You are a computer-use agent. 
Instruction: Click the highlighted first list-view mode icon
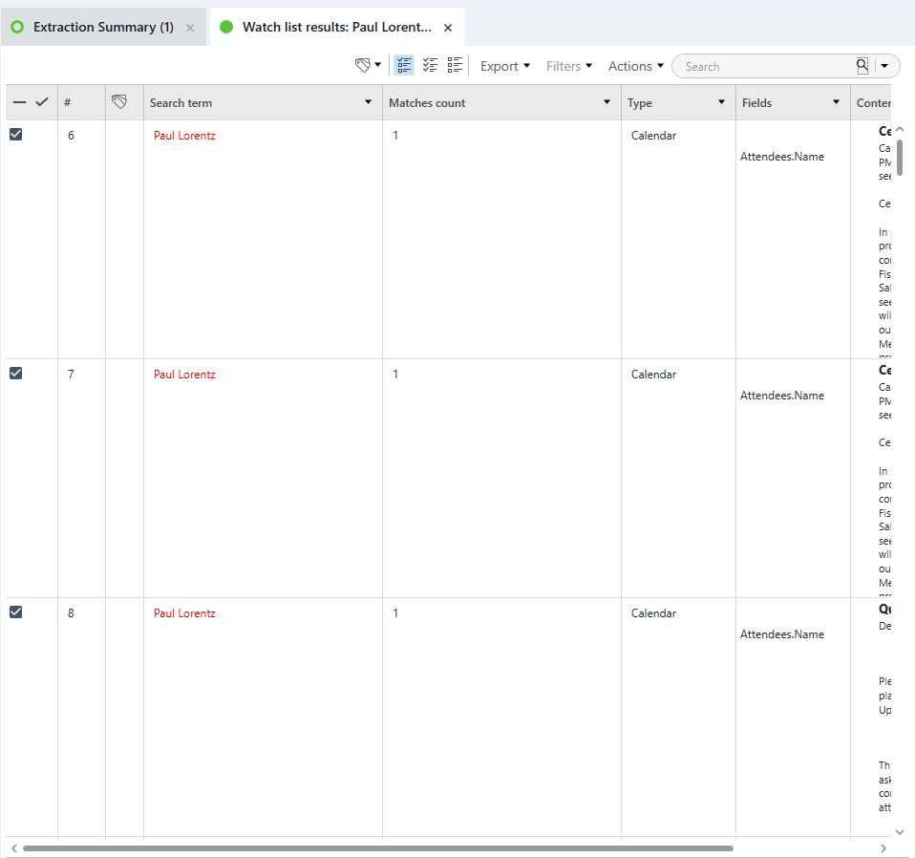coord(404,66)
